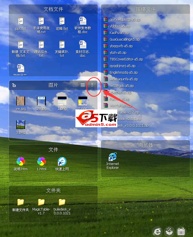Open 素材日志.doc document

point(83,45)
